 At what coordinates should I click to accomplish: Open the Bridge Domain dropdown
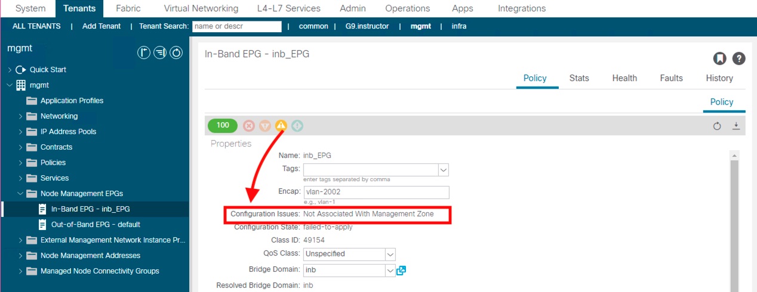(390, 271)
